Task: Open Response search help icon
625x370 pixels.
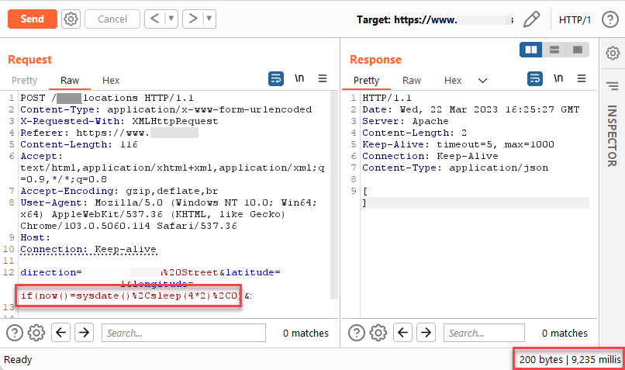Action: (x=357, y=333)
